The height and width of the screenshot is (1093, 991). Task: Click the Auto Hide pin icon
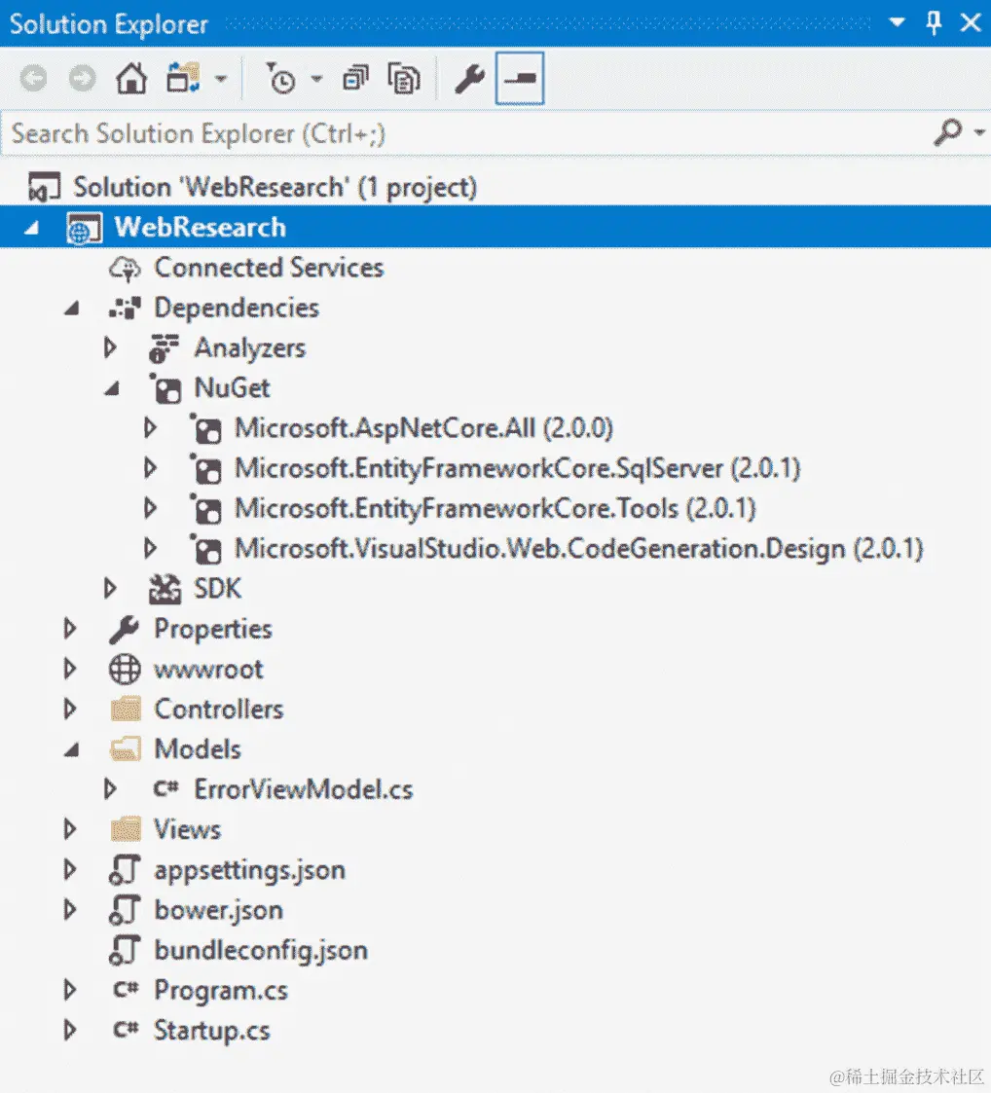pyautogui.click(x=934, y=22)
